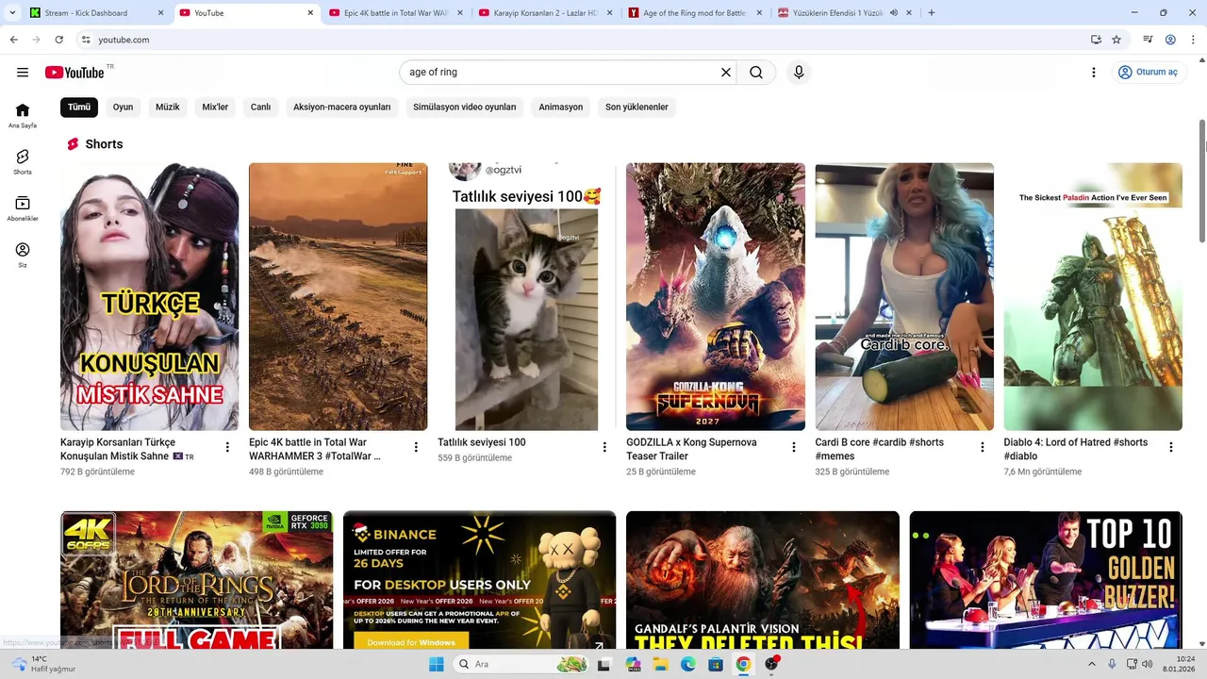The width and height of the screenshot is (1207, 679).
Task: Start voice search with the microphone
Action: [x=799, y=73]
